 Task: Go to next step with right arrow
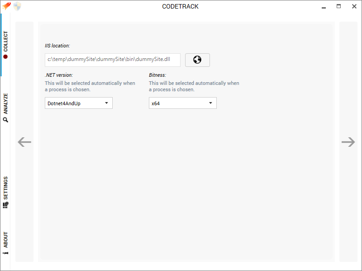[x=348, y=142]
